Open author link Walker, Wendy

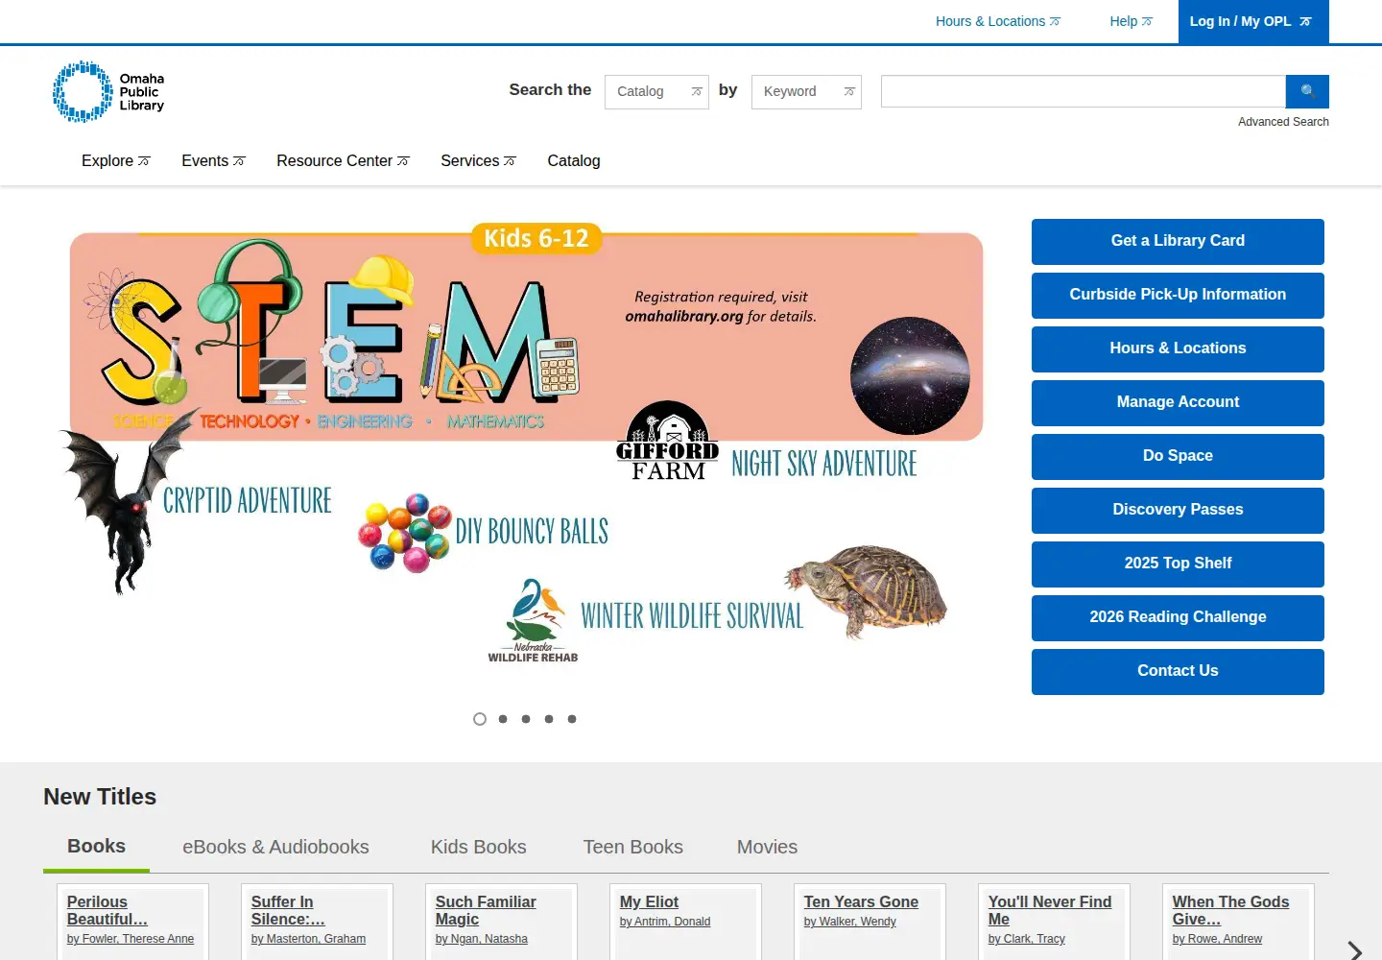849,922
